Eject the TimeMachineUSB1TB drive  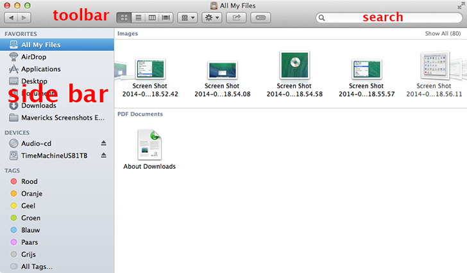click(103, 155)
